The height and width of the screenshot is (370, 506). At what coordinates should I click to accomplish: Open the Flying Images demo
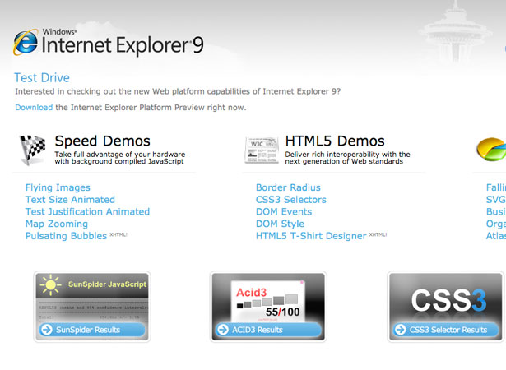pos(58,187)
